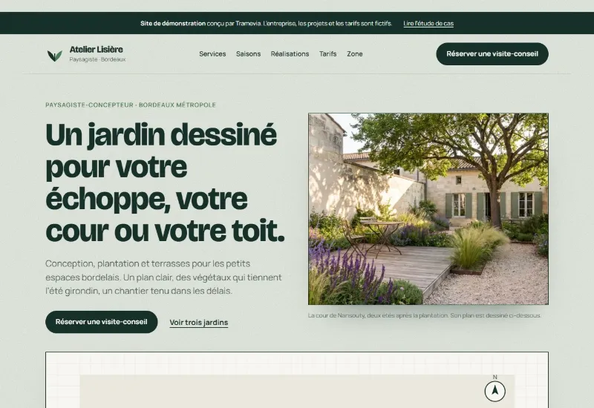Open the Lire l'étude de cas link
Viewport: 594px width, 408px height.
pos(428,24)
